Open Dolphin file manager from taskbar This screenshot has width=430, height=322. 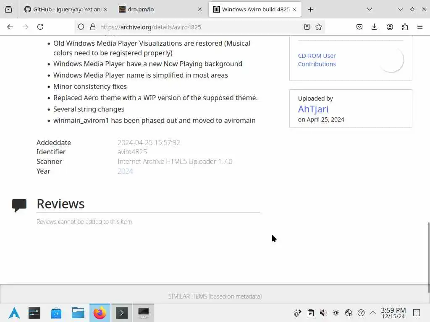[x=78, y=313]
